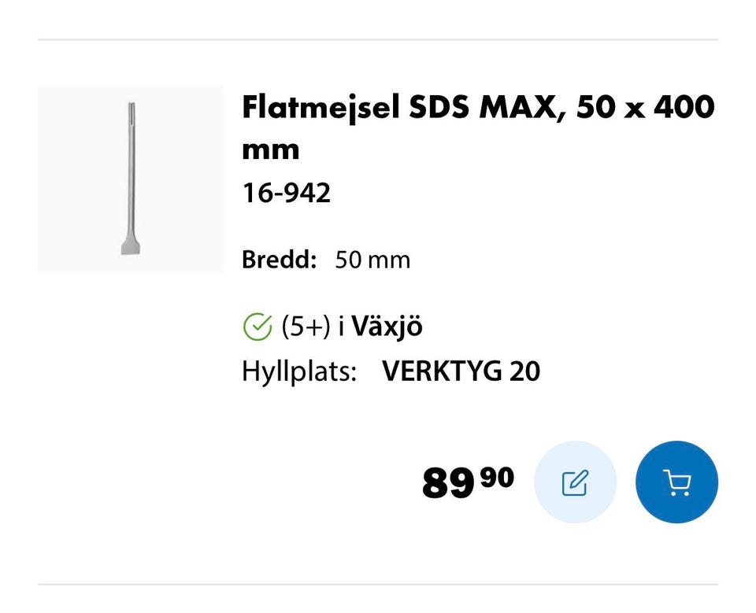The image size is (756, 613).
Task: Click the green stock availability checkmark
Action: click(x=257, y=326)
